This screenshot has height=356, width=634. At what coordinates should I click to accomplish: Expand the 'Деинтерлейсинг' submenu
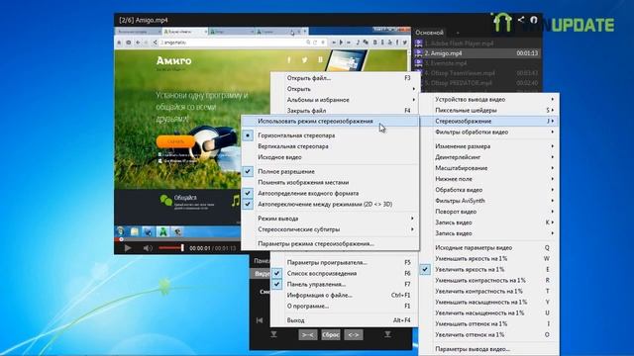click(x=489, y=157)
